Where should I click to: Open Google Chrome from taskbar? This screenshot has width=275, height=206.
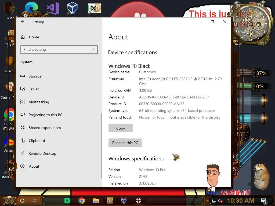(x=82, y=201)
